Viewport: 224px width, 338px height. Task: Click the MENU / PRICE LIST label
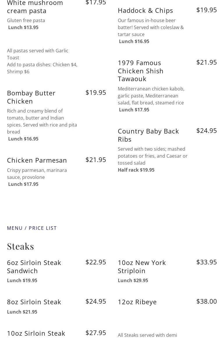click(32, 228)
